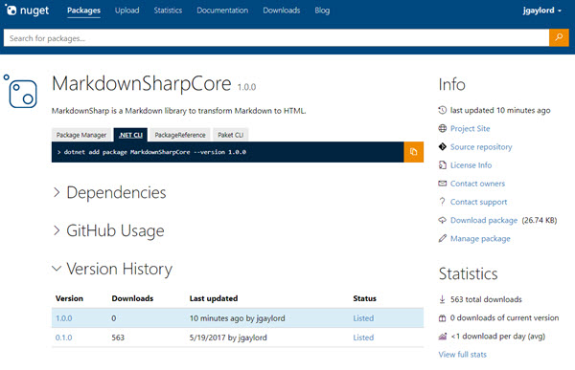
Task: Open the Contact support link
Action: [x=478, y=202]
